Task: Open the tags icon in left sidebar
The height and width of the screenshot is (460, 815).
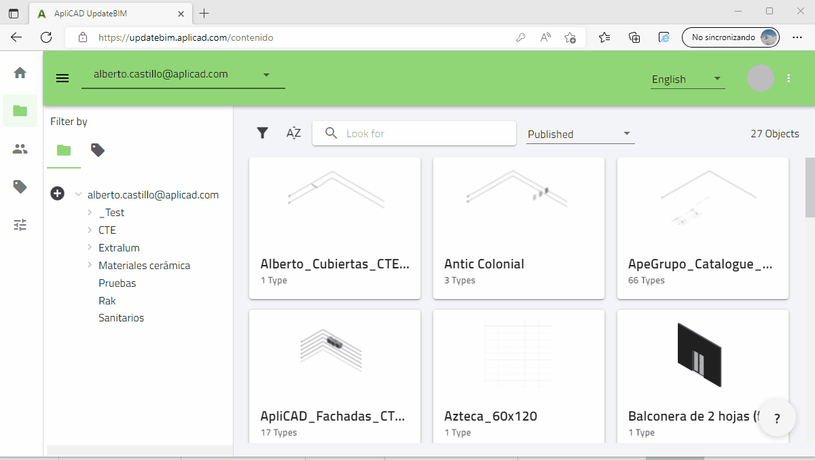Action: [x=20, y=187]
